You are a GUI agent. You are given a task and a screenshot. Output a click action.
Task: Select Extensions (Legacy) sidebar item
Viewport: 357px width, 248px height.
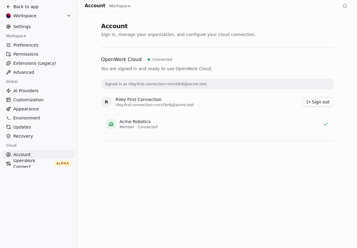click(x=38, y=63)
